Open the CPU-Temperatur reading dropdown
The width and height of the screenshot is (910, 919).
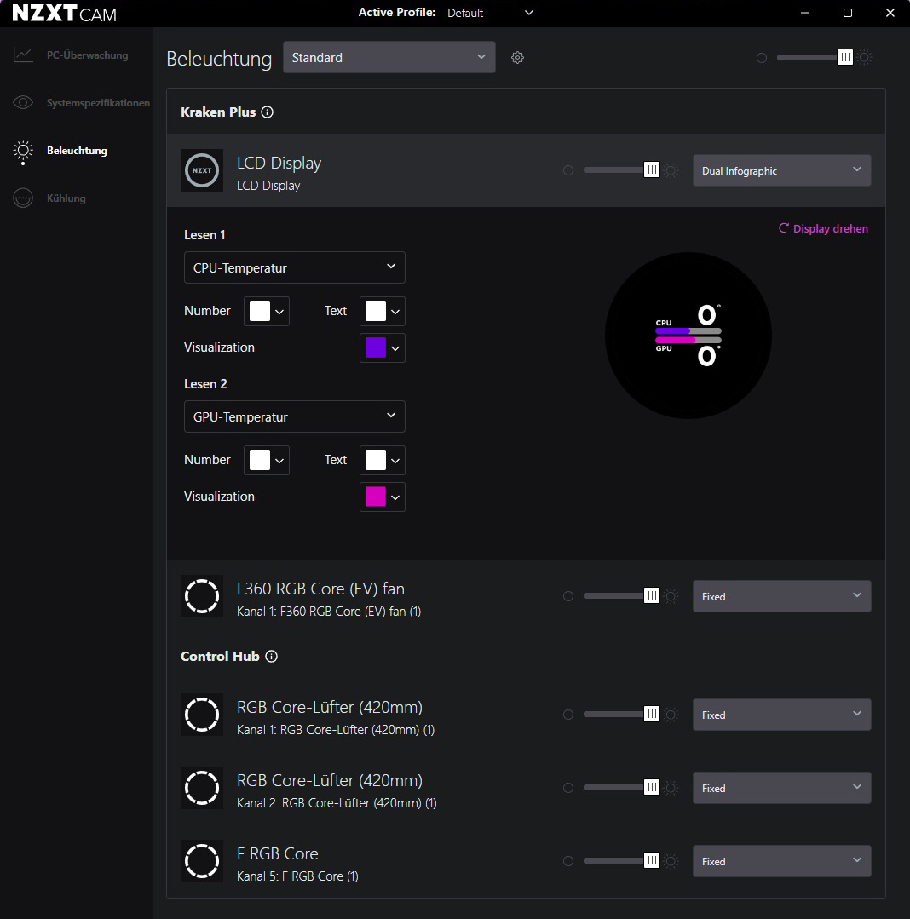pyautogui.click(x=294, y=267)
